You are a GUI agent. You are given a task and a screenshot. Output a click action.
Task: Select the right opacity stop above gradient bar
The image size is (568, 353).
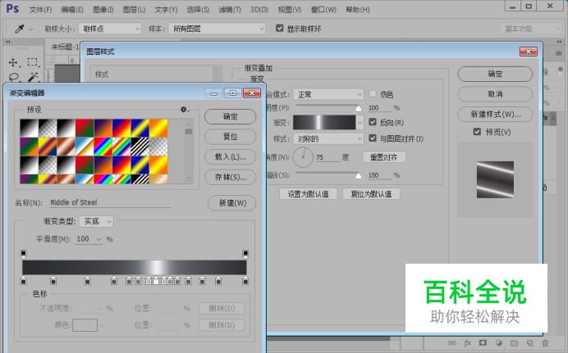(245, 254)
